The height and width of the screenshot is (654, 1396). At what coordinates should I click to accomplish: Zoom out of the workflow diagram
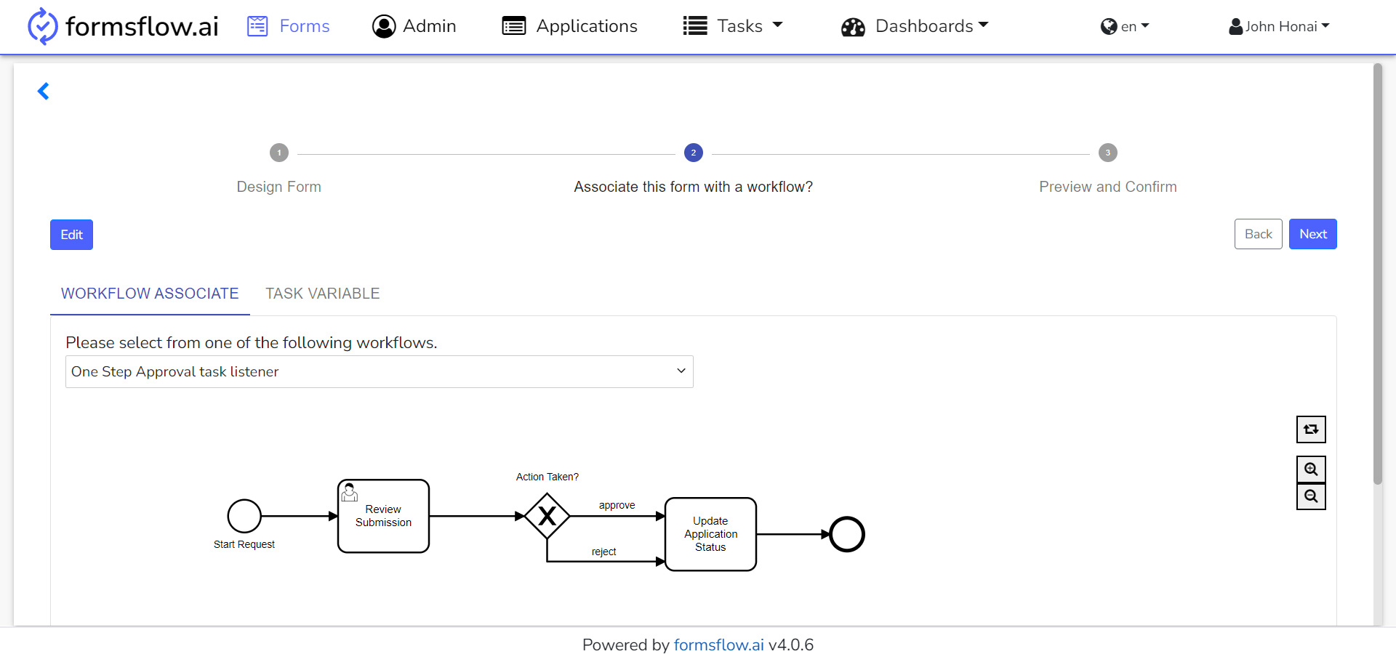click(1311, 496)
